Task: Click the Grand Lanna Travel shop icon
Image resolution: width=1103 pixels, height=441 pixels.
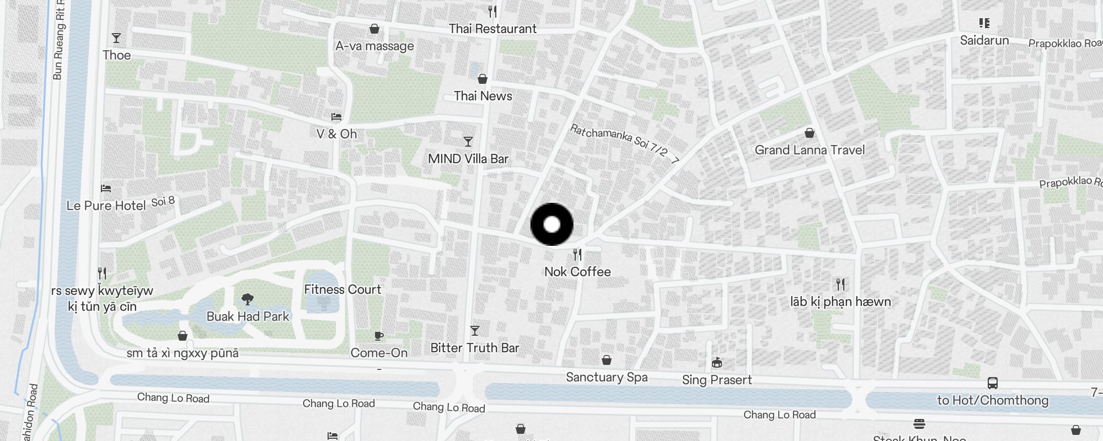Action: tap(810, 133)
